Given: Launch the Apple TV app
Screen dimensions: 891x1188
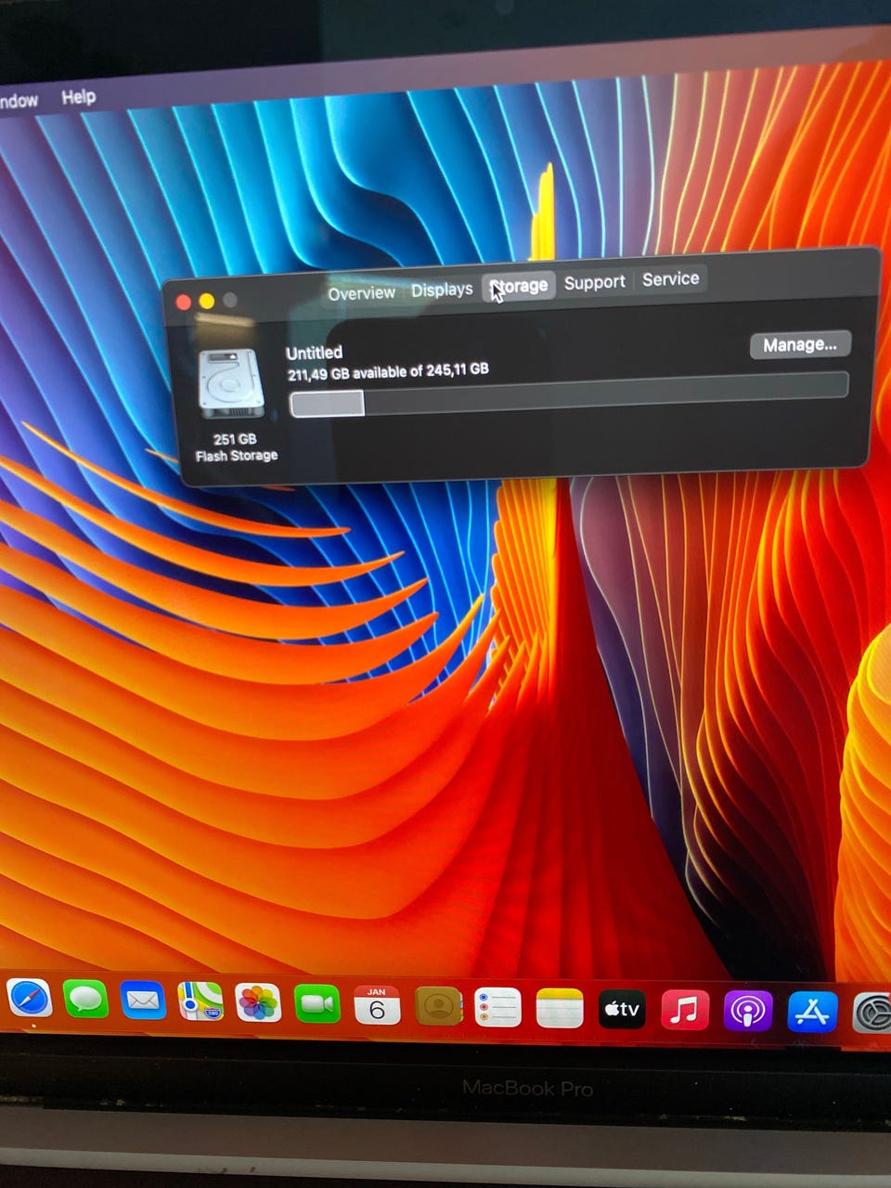Looking at the screenshot, I should tap(622, 1010).
